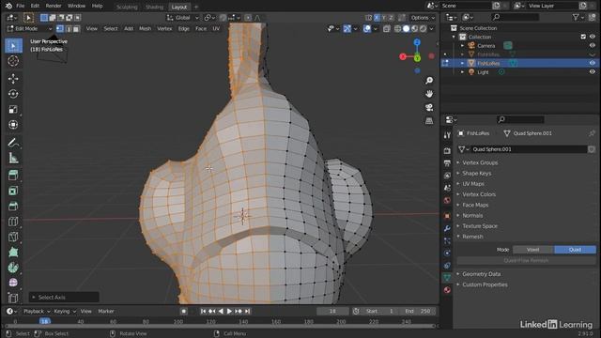
Task: Open the Vertex menu
Action: pos(164,29)
